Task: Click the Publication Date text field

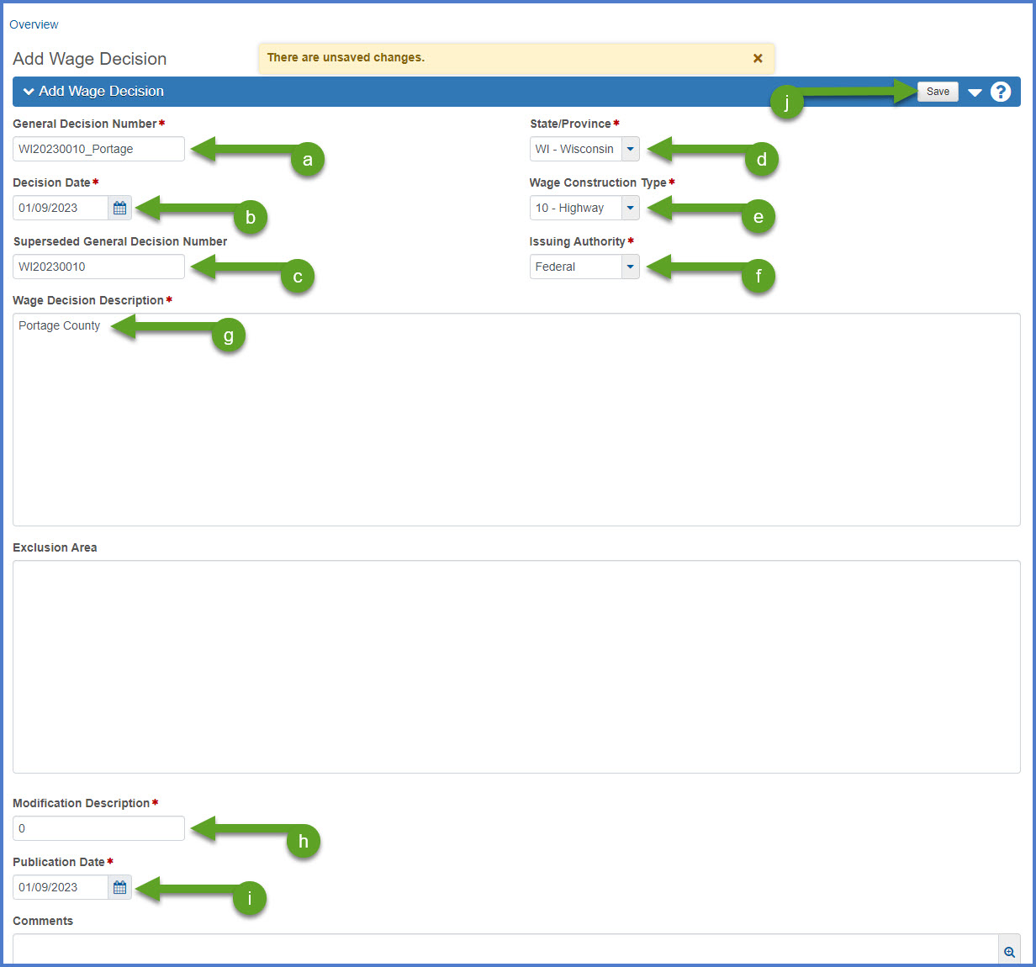Action: click(x=61, y=887)
